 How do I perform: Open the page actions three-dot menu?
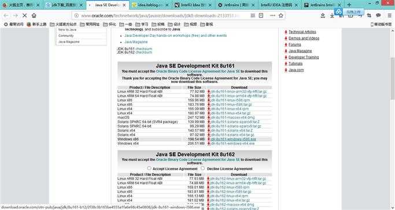[272, 16]
